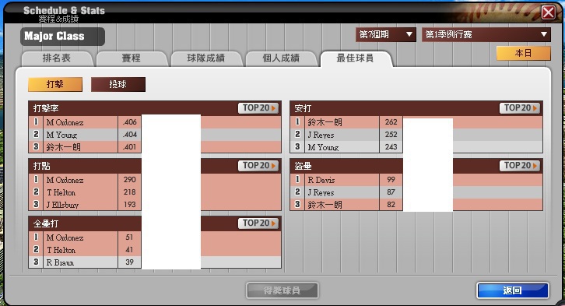The height and width of the screenshot is (306, 565).
Task: Select M Young in 打擊率 list
Action: pos(61,135)
